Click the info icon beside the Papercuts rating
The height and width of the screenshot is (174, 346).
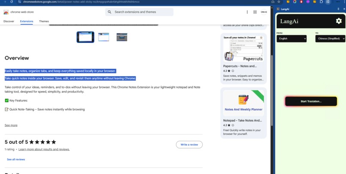(x=233, y=71)
